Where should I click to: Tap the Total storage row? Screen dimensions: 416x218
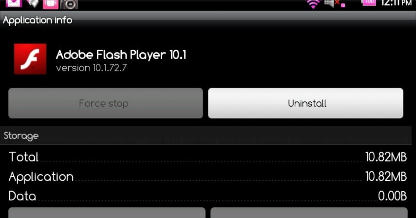coord(208,157)
